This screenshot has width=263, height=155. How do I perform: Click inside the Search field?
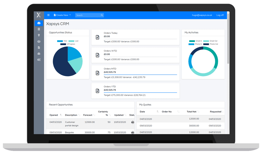89,15
